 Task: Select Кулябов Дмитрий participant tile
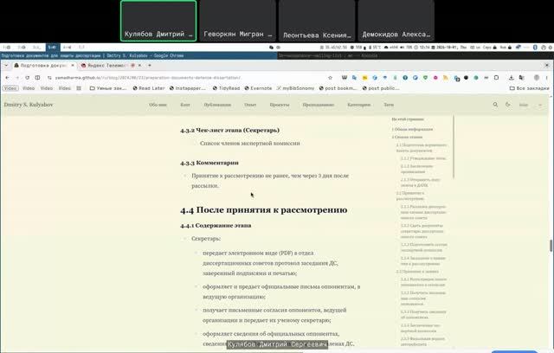(x=158, y=21)
